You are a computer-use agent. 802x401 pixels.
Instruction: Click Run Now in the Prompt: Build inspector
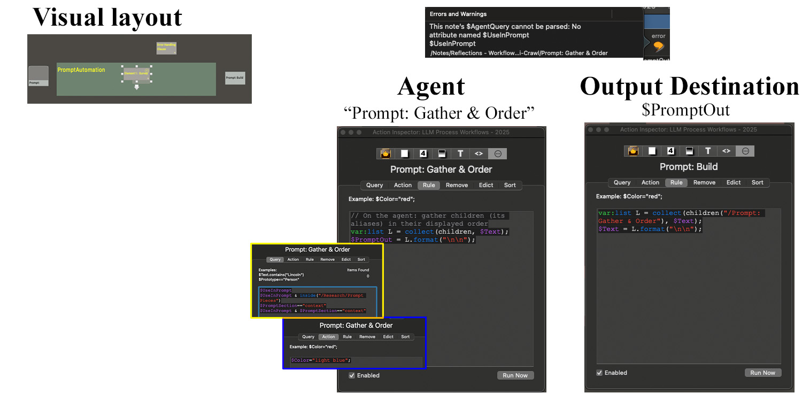762,373
